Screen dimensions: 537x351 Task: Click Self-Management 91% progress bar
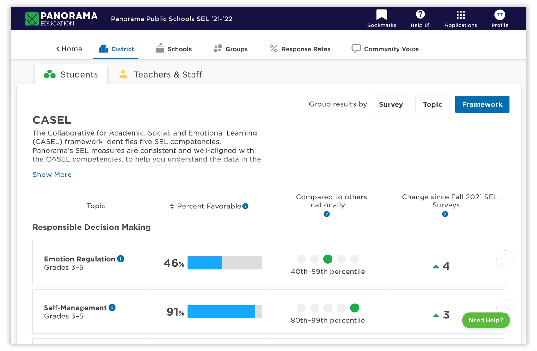pos(225,312)
